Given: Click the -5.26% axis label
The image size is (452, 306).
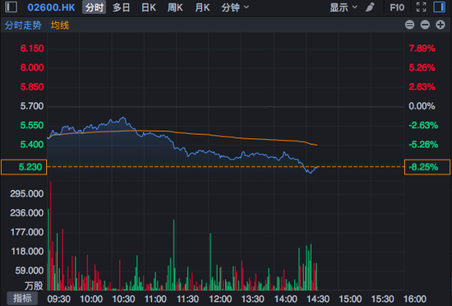Looking at the screenshot, I should [423, 145].
